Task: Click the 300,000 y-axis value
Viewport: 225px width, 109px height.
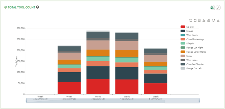Action: coord(21,28)
